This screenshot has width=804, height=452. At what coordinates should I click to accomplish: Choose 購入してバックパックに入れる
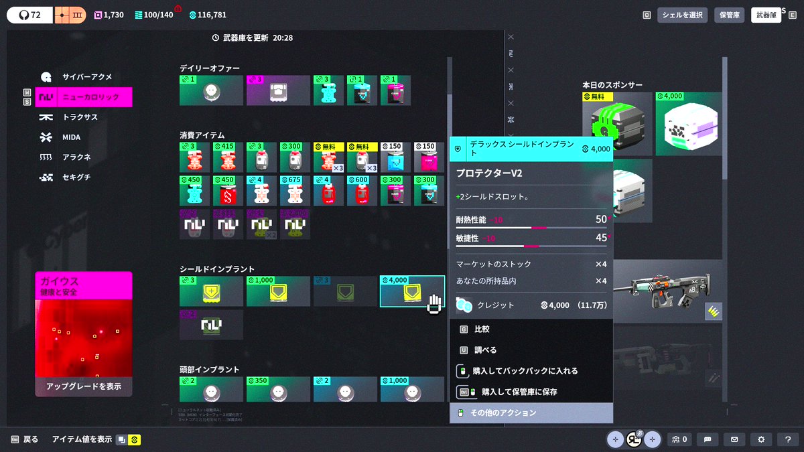click(x=531, y=371)
